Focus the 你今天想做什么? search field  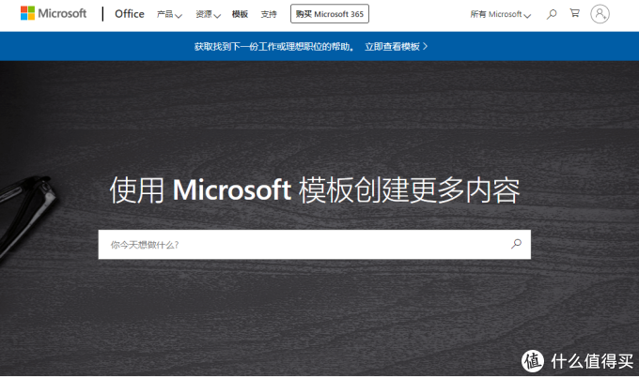(314, 245)
